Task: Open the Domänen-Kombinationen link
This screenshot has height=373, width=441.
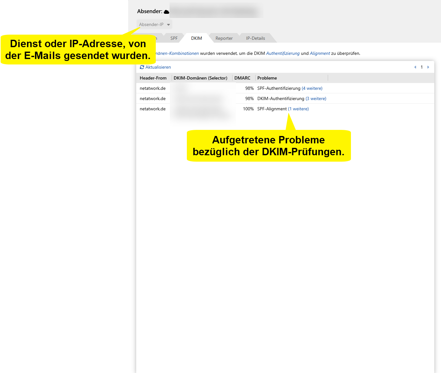Action: 177,53
